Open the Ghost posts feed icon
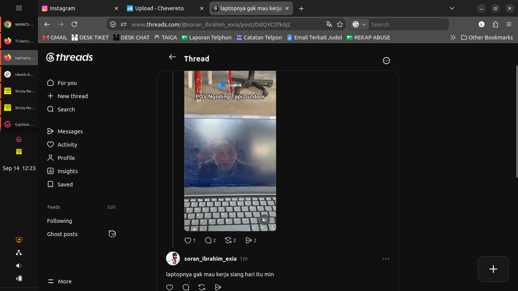The width and height of the screenshot is (518, 291). coord(112,234)
